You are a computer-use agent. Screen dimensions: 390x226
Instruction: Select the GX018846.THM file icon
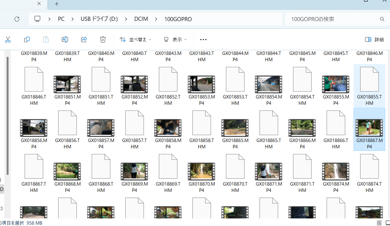coord(34,79)
